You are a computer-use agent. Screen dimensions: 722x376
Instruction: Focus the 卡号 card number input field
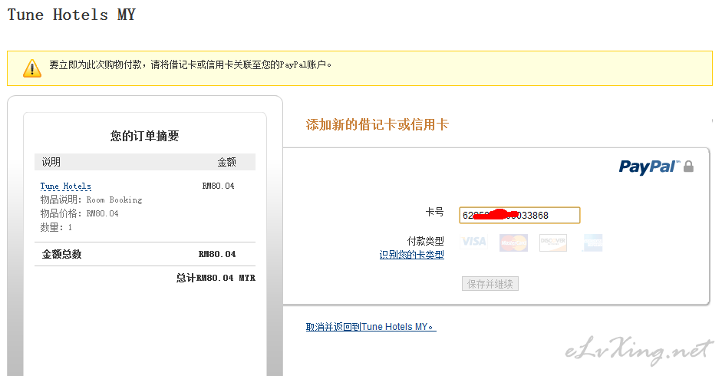point(519,215)
